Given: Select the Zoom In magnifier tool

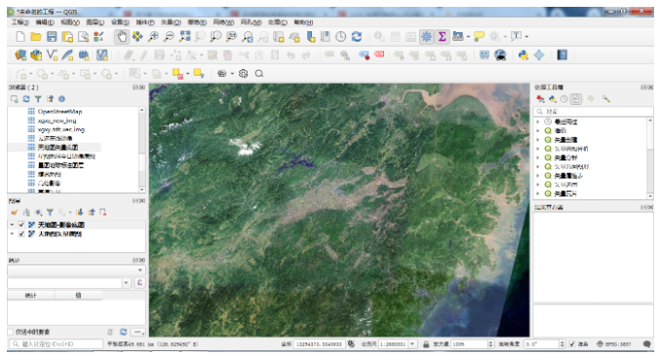Looking at the screenshot, I should tap(153, 37).
